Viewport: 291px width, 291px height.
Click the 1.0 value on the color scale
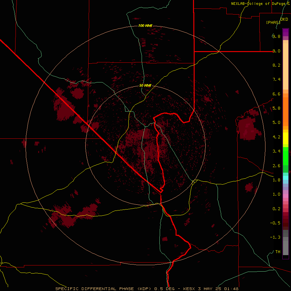276,194
